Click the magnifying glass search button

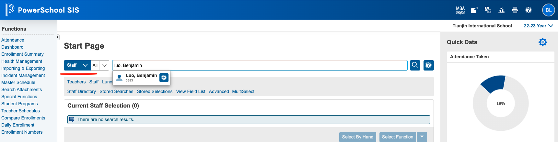pos(415,65)
